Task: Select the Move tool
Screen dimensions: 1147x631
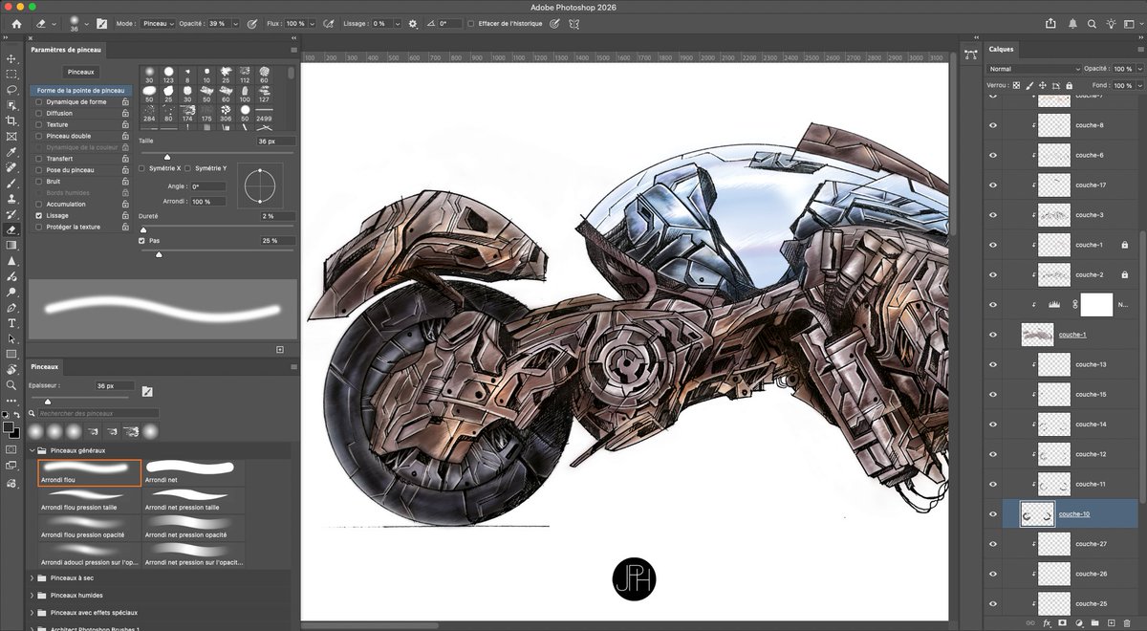Action: coord(11,58)
